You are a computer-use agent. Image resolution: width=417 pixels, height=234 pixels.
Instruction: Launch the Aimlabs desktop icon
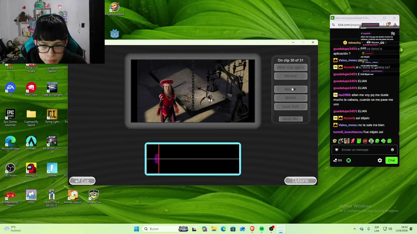click(31, 143)
